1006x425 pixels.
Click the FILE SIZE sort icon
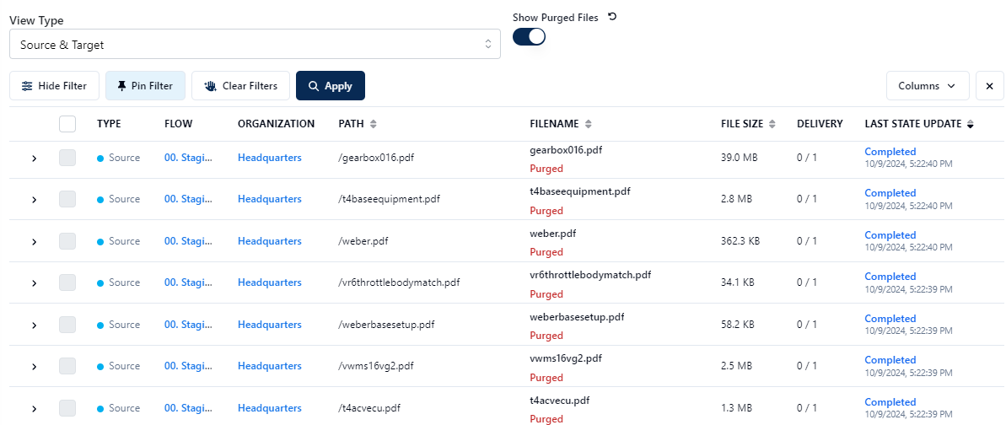pyautogui.click(x=772, y=124)
